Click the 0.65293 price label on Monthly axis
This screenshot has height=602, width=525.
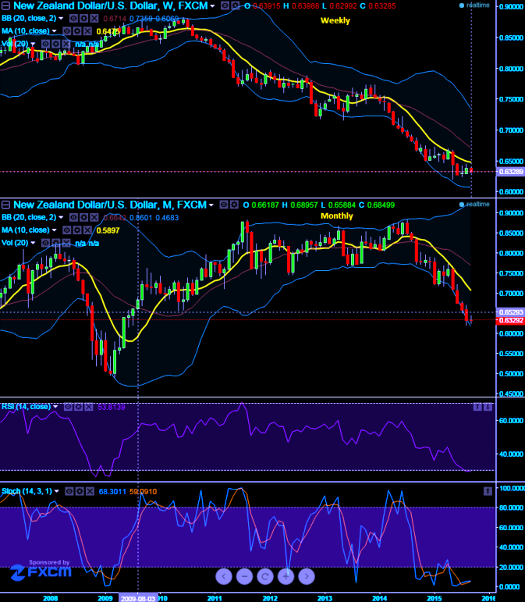pos(511,312)
